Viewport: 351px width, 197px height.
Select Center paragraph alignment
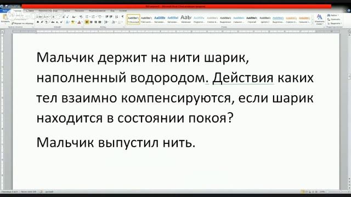(91, 22)
